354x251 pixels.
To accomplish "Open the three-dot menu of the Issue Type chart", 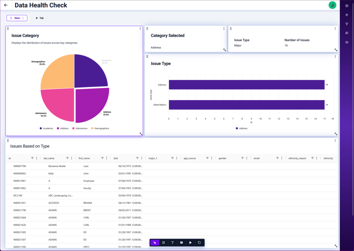I will [335, 56].
